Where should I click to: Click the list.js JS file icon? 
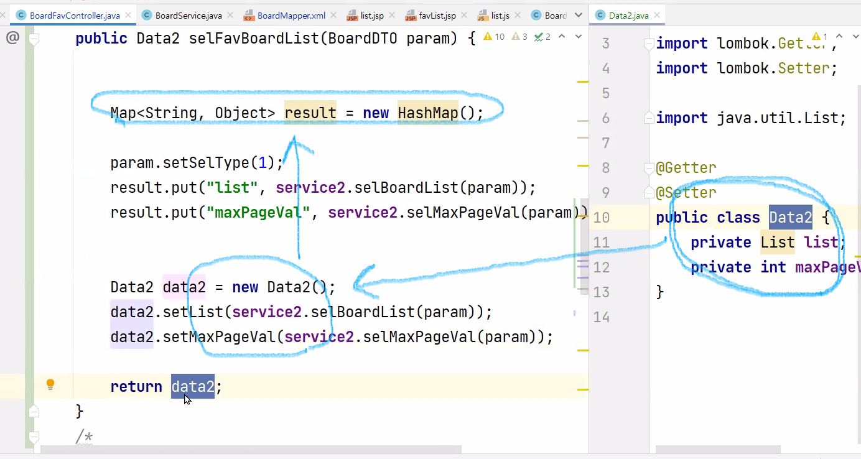coord(483,15)
